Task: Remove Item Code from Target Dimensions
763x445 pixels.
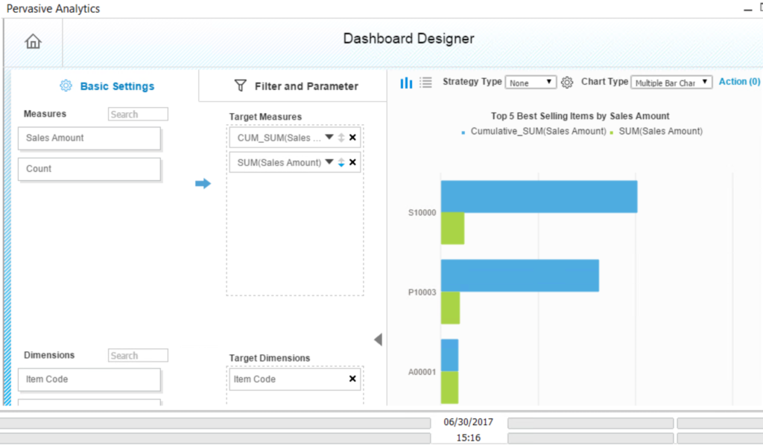Action: click(351, 380)
